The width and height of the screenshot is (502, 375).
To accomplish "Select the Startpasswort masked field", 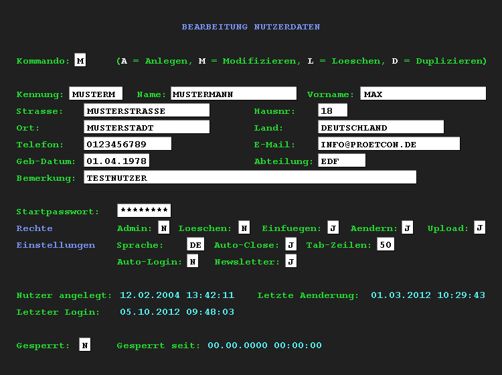I will tap(144, 211).
